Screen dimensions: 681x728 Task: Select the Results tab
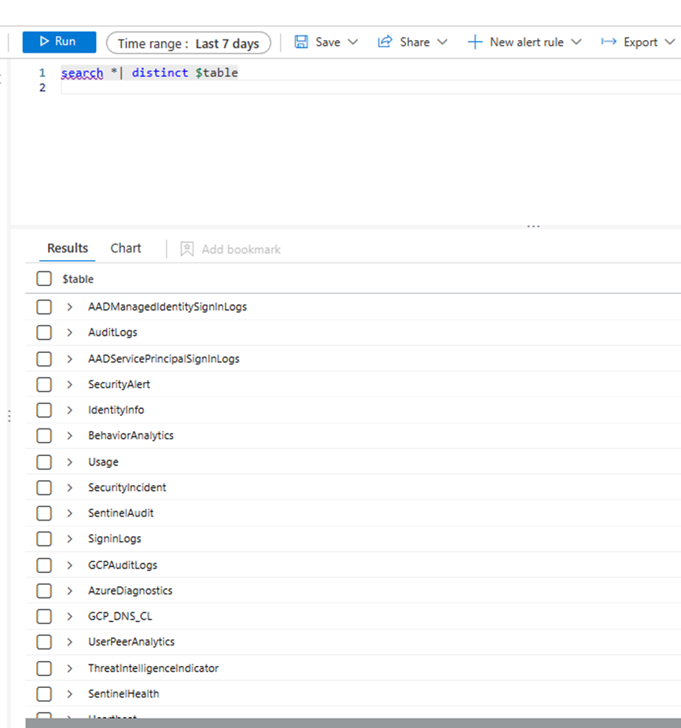click(x=67, y=248)
